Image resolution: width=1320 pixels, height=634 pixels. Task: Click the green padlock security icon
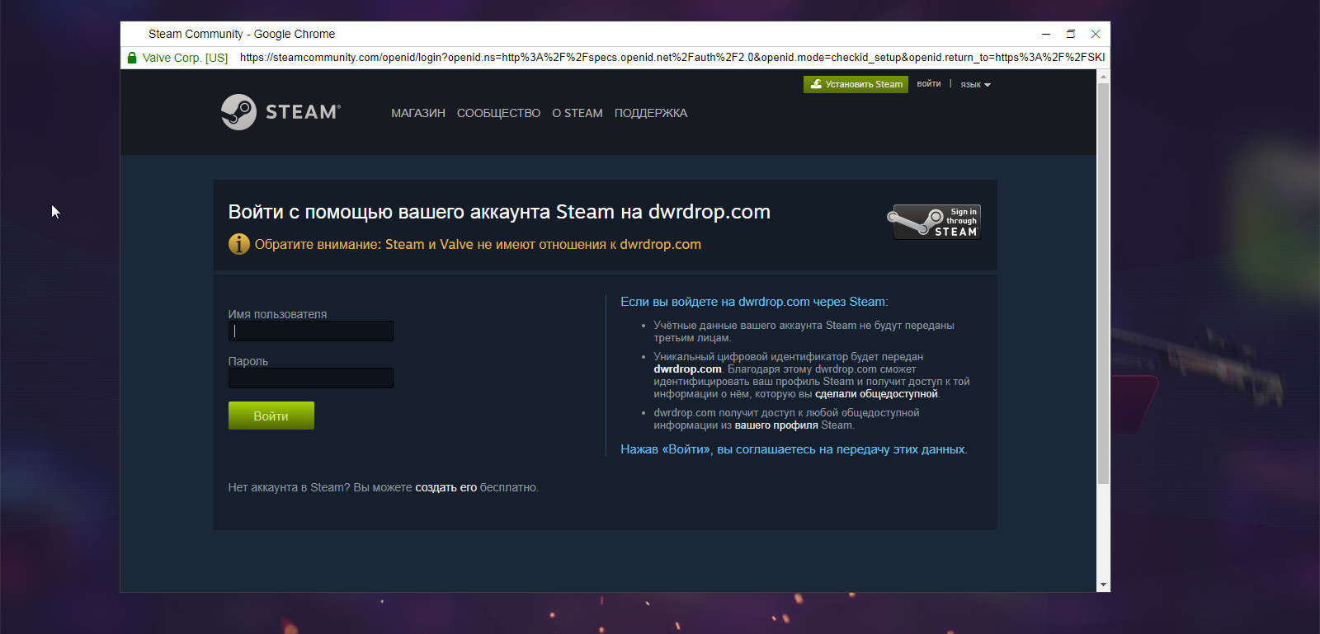pos(132,58)
